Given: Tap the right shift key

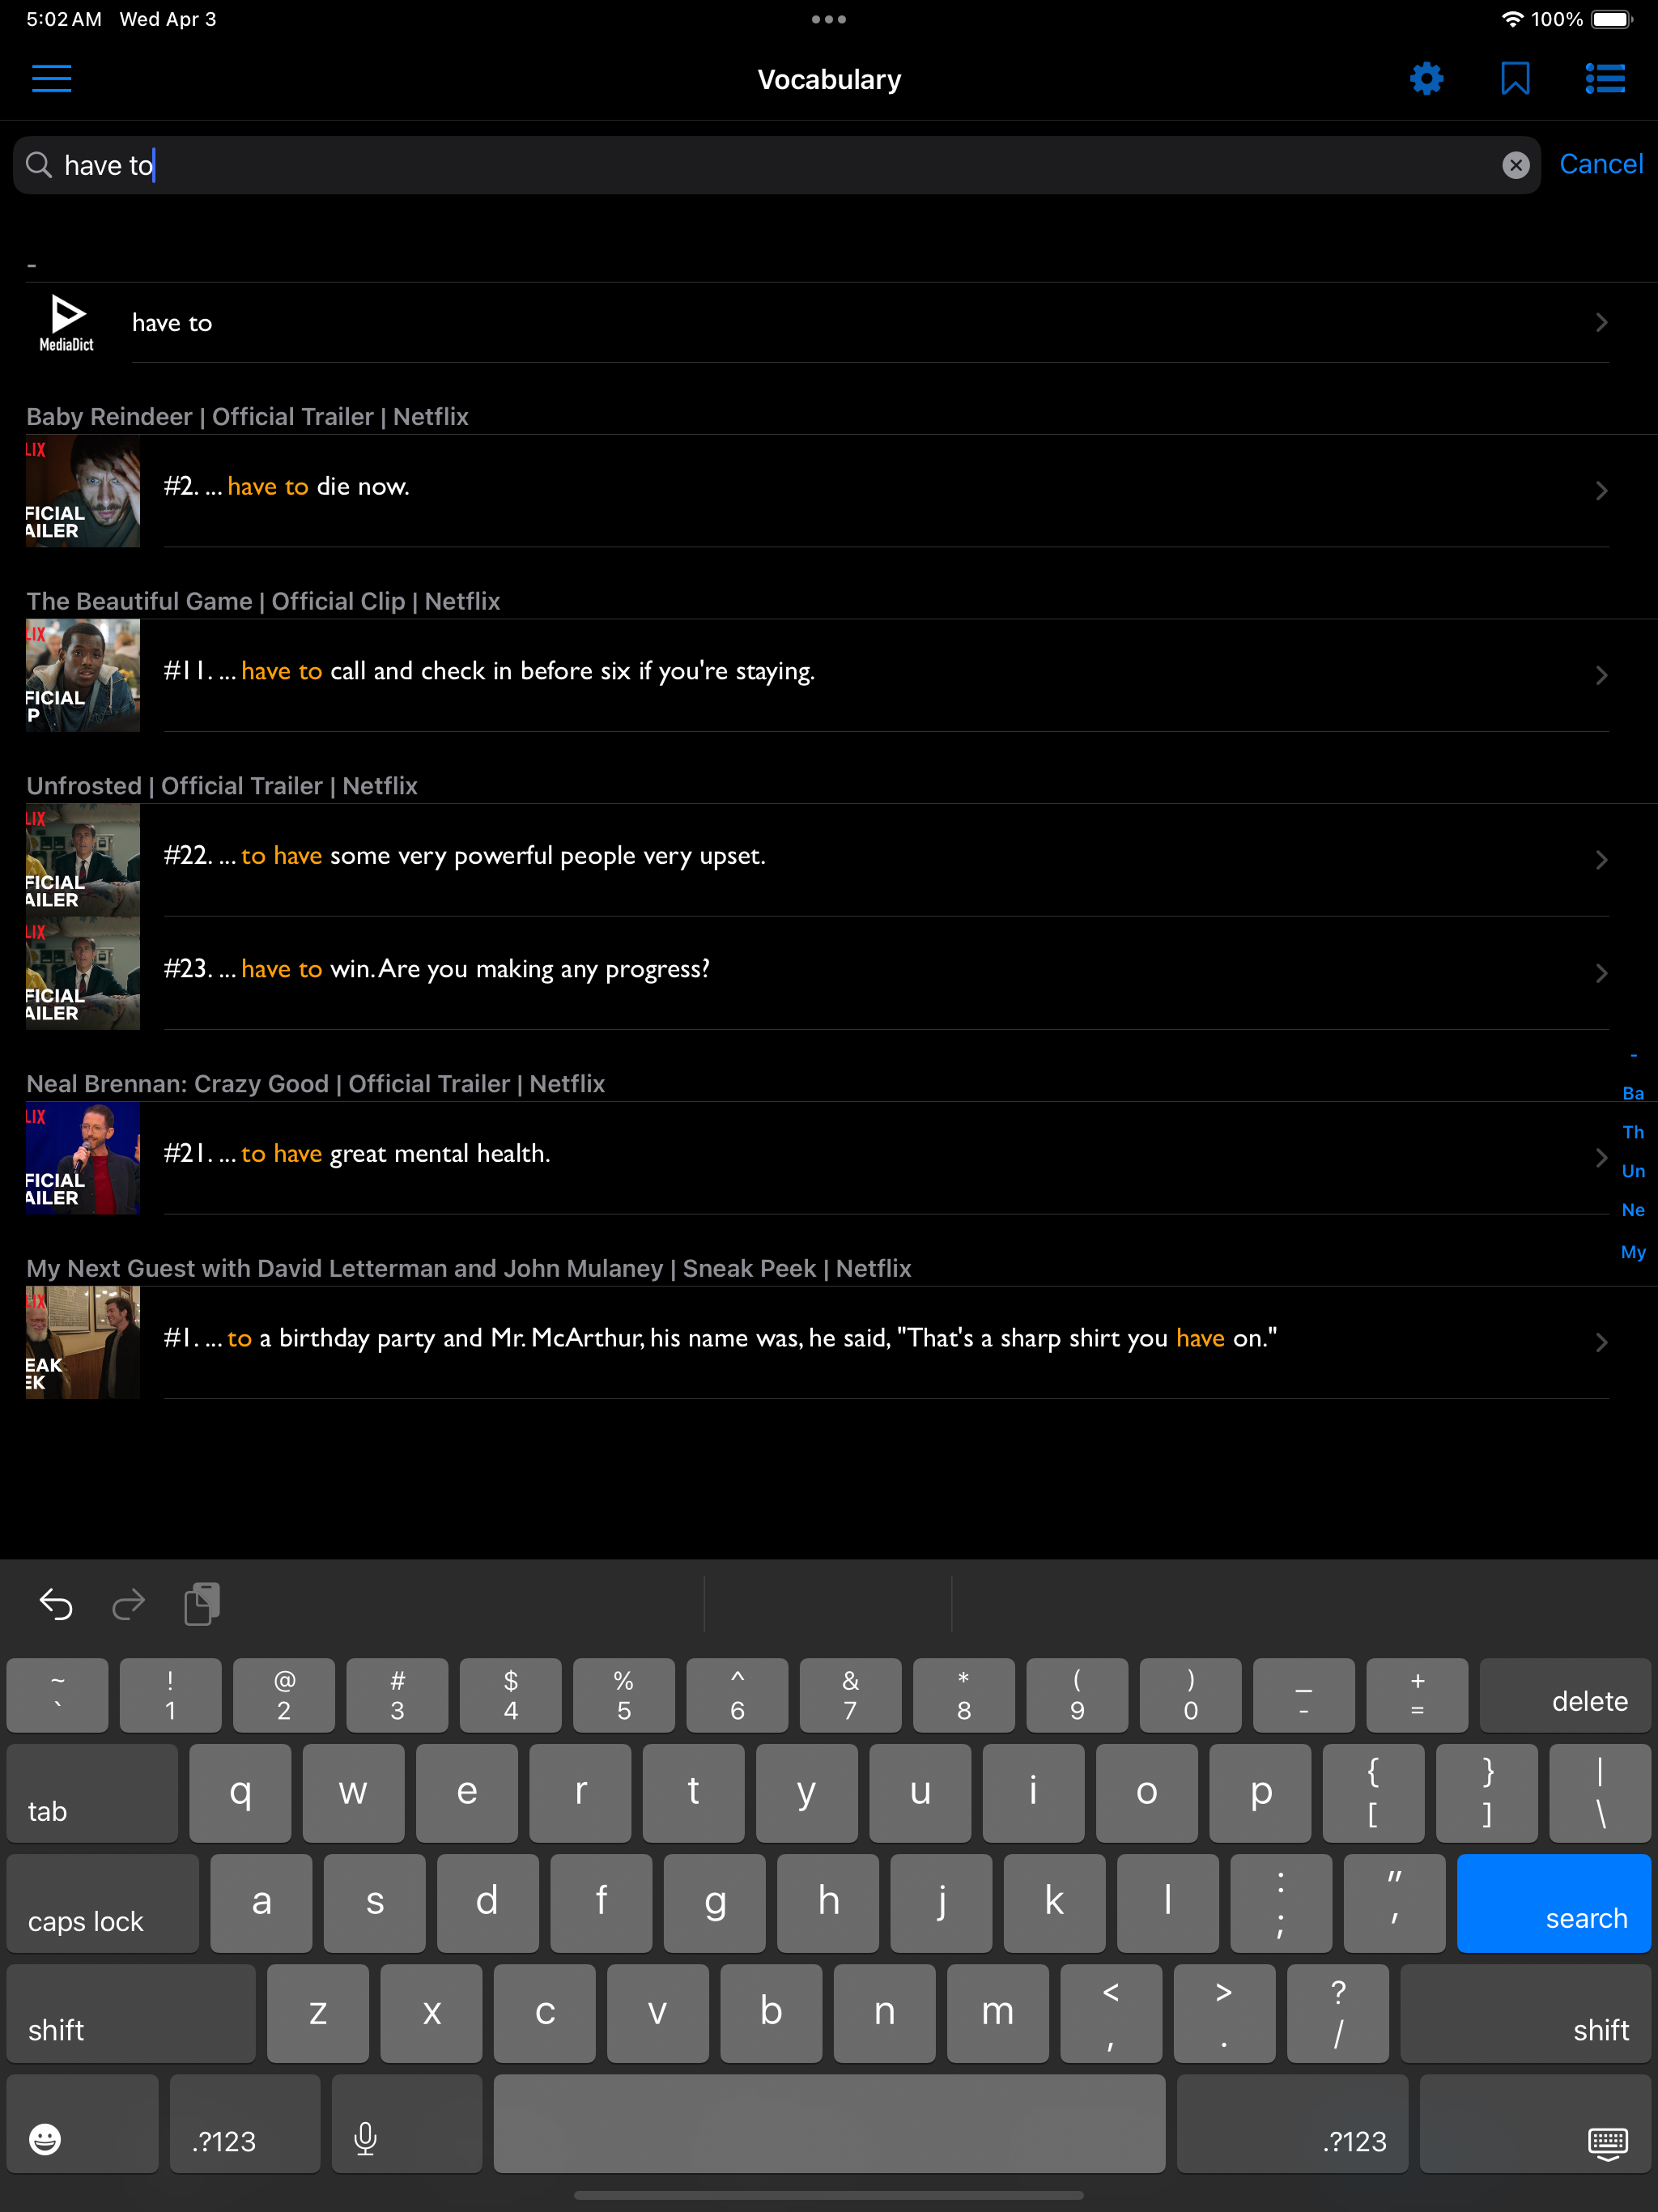Looking at the screenshot, I should (x=1526, y=2013).
